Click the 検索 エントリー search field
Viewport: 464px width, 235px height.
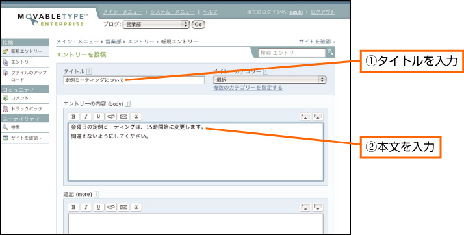[x=292, y=53]
